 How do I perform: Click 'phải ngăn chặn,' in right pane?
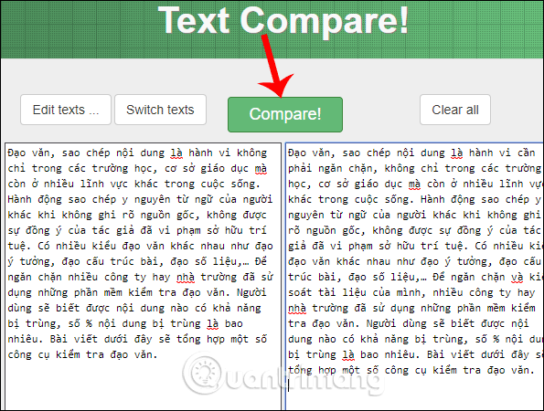click(x=333, y=168)
